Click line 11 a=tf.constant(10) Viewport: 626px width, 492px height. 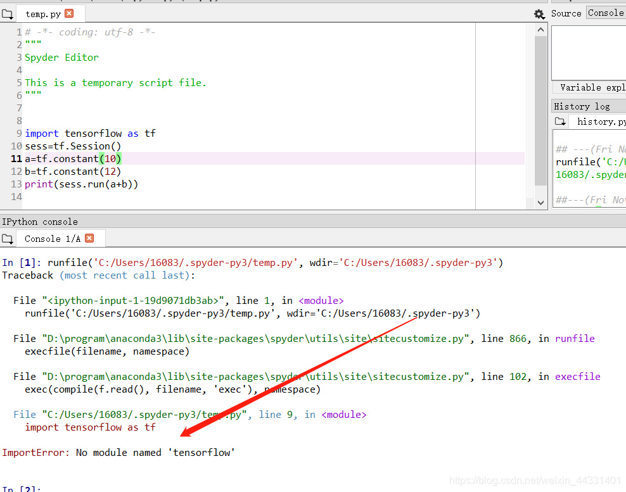[x=73, y=159]
